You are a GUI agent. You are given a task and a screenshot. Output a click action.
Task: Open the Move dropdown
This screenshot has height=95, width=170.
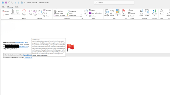[x=86, y=13]
